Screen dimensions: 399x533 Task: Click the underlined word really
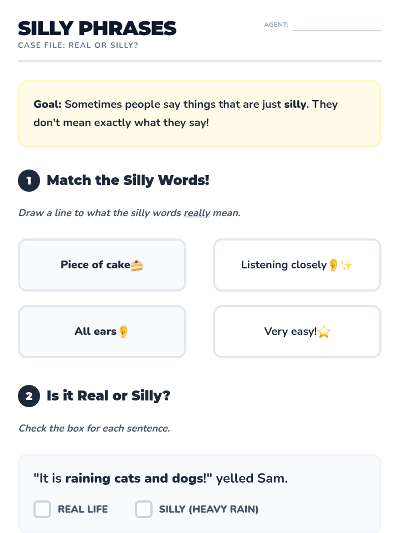coord(197,213)
